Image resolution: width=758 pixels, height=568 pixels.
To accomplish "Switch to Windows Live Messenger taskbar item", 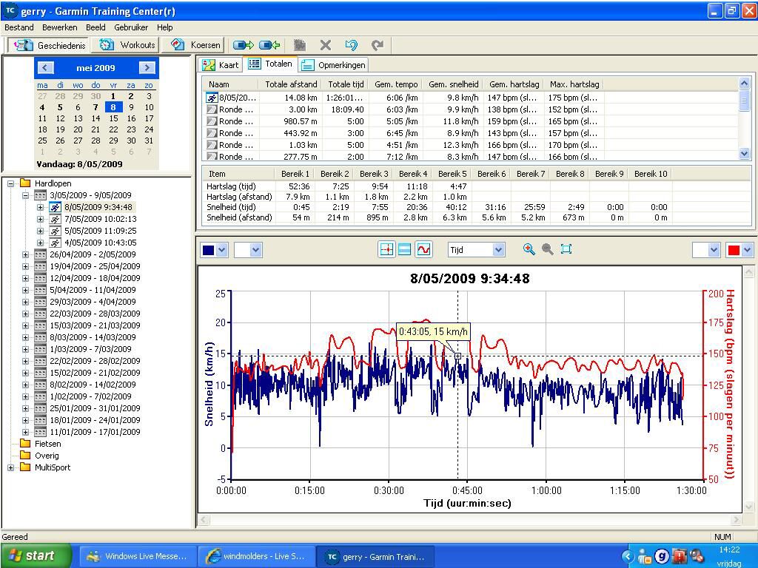I will (x=137, y=556).
